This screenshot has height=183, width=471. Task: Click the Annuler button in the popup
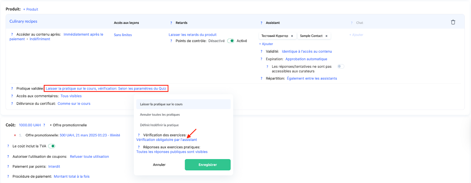tap(159, 165)
